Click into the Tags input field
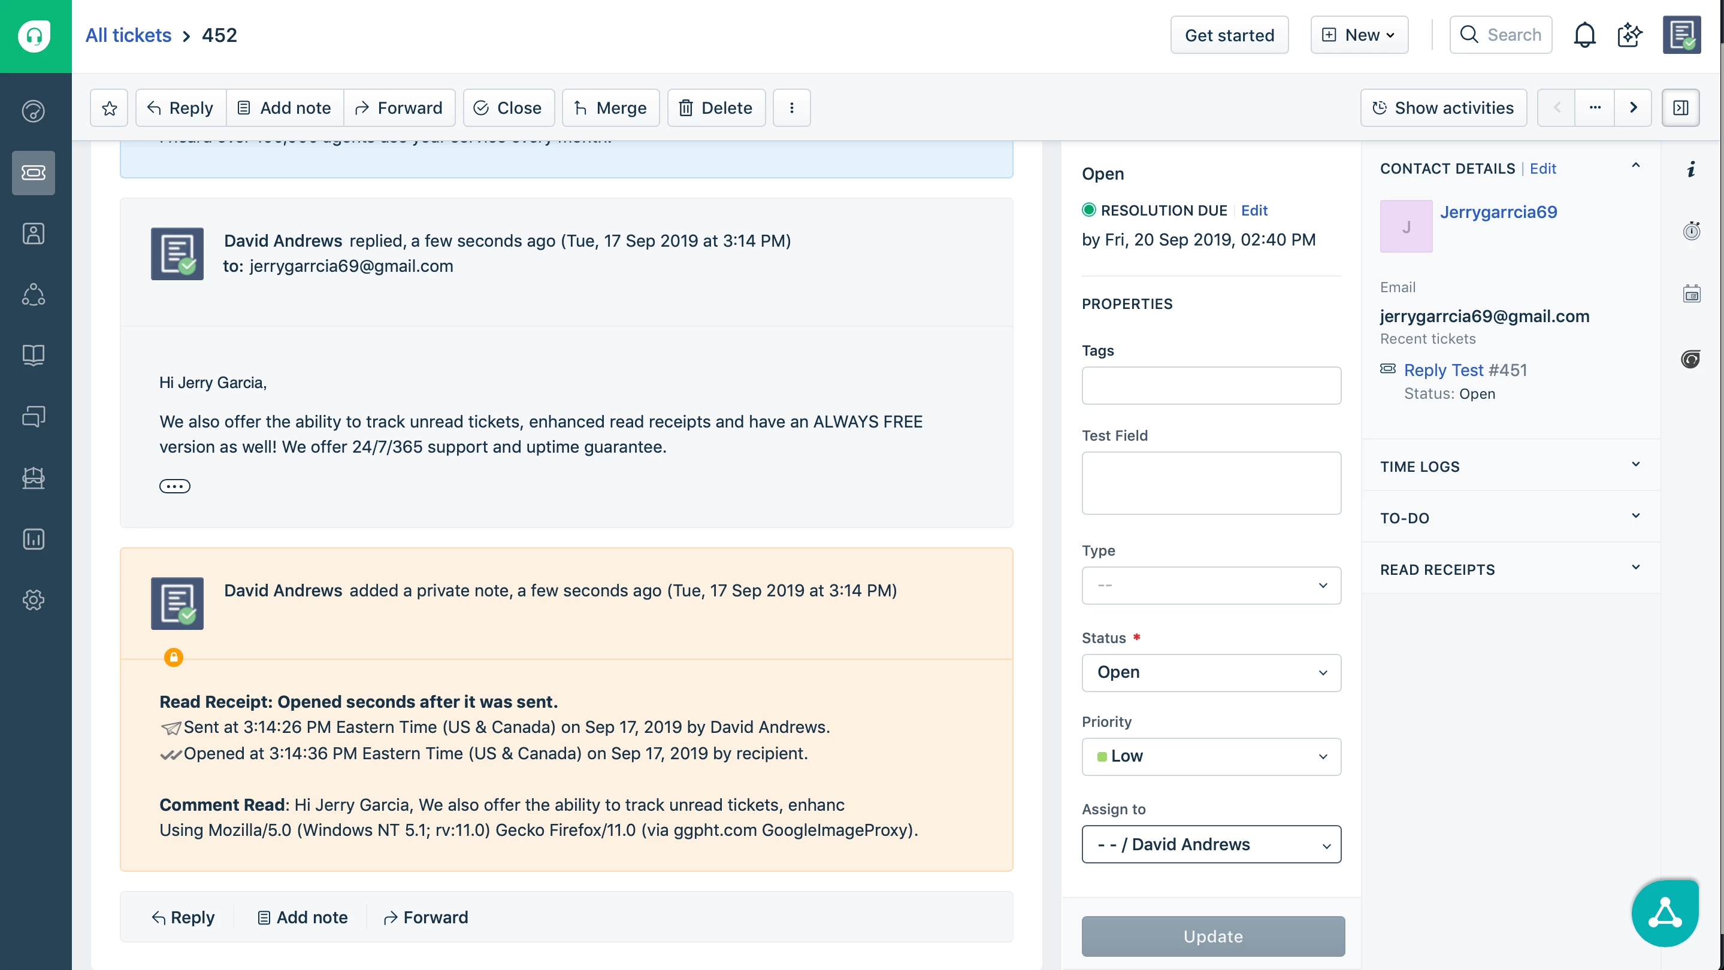The width and height of the screenshot is (1724, 970). coord(1211,386)
